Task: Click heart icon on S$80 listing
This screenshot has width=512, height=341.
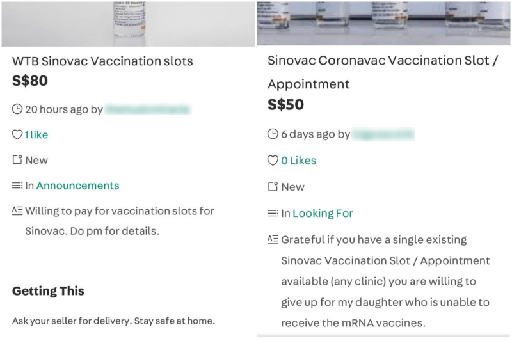Action: pos(17,135)
